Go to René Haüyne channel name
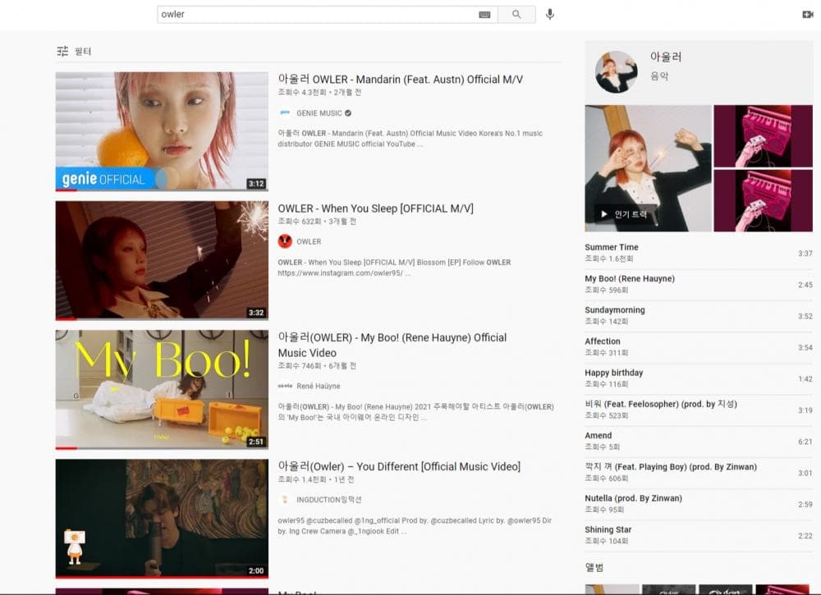 point(319,387)
